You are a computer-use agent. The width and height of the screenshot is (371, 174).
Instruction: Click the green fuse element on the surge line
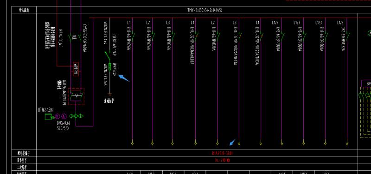[x=109, y=65]
